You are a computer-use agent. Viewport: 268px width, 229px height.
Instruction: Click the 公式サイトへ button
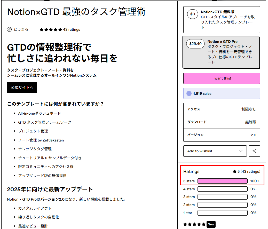[x=22, y=88]
